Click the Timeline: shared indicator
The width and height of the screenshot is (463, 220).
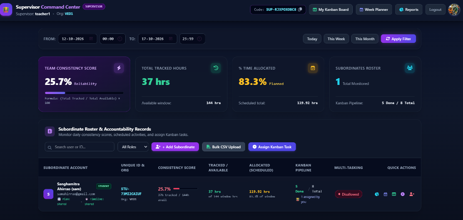(x=94, y=201)
